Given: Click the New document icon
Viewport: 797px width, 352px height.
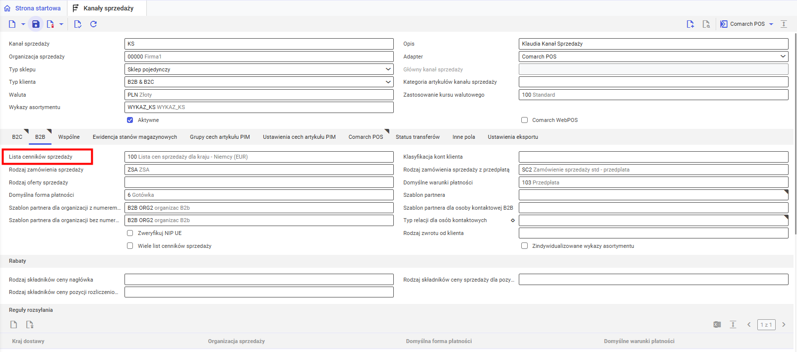Looking at the screenshot, I should tap(12, 24).
